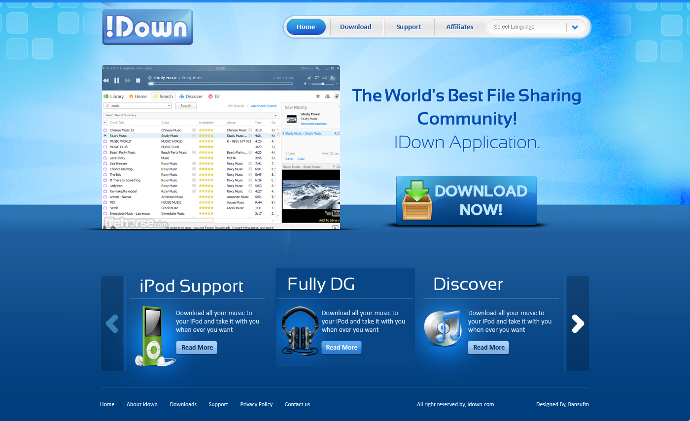Click the DOWNLOAD NOW! button

click(x=466, y=200)
